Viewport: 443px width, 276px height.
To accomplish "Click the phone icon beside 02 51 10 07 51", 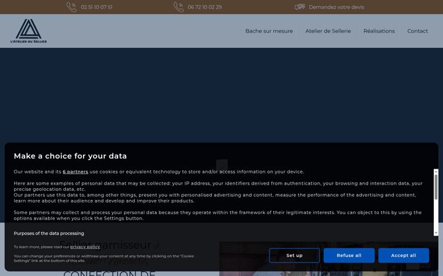I will (71, 7).
